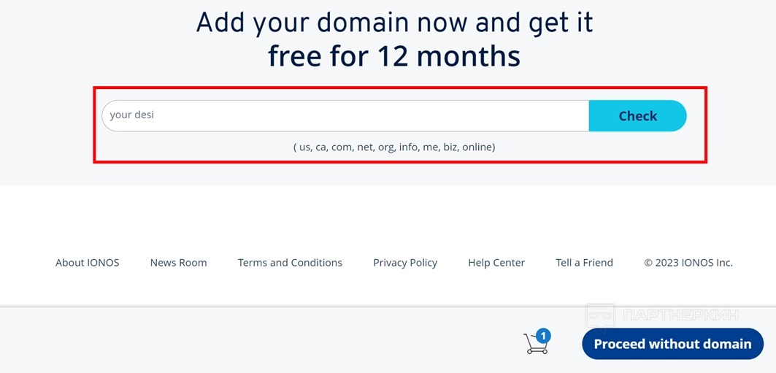Open Terms and Conditions
776x373 pixels.
290,263
